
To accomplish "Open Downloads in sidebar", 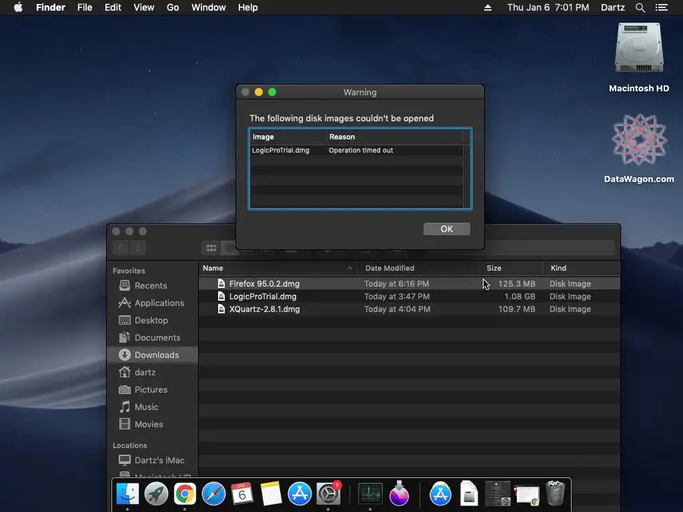I will pyautogui.click(x=153, y=355).
